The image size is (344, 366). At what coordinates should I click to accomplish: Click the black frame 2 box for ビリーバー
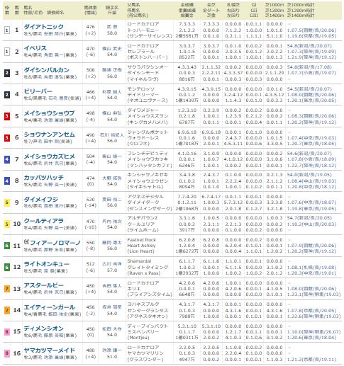[7, 95]
